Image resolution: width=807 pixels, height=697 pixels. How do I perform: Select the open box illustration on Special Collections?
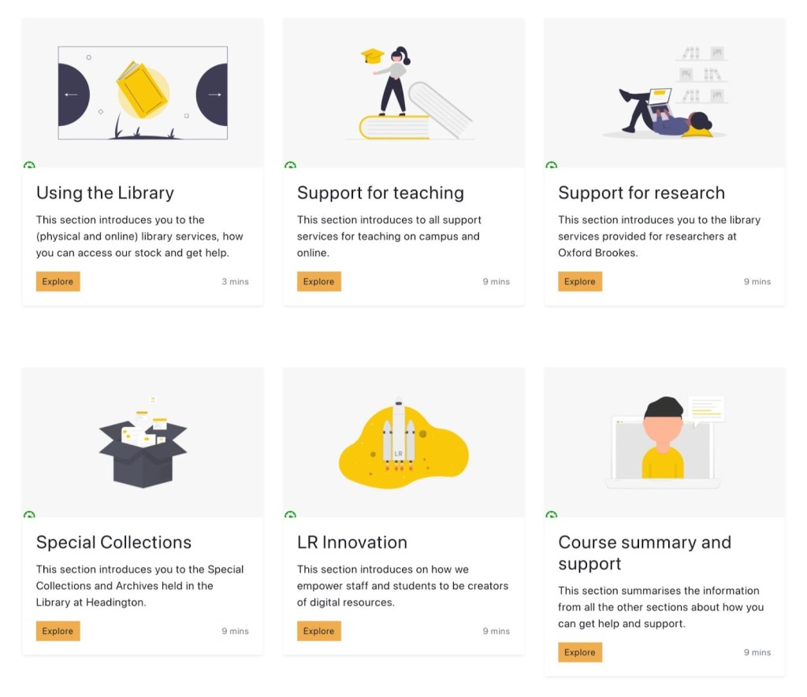(x=142, y=445)
